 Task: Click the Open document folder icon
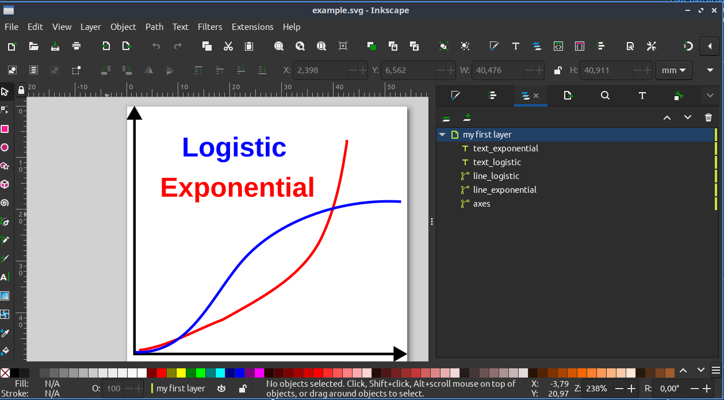[x=34, y=46]
